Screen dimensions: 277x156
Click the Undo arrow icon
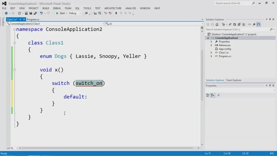41,13
